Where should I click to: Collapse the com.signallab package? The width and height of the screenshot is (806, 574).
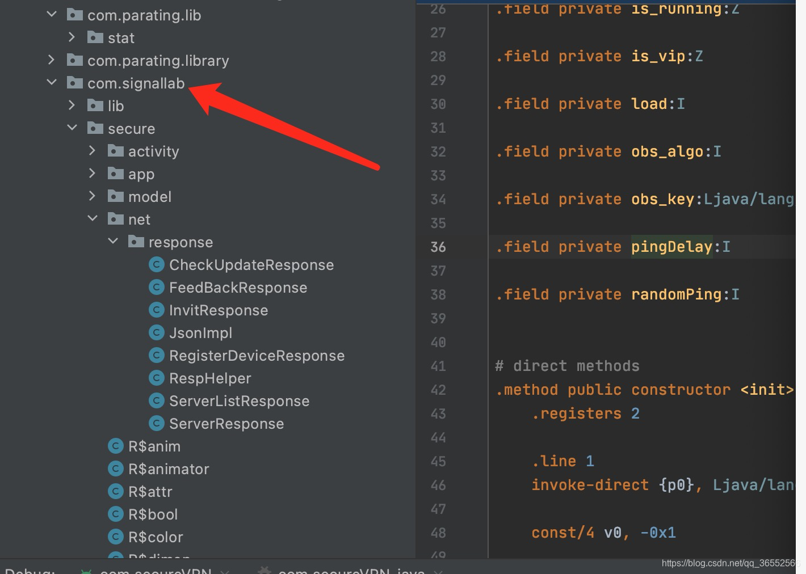pyautogui.click(x=52, y=82)
